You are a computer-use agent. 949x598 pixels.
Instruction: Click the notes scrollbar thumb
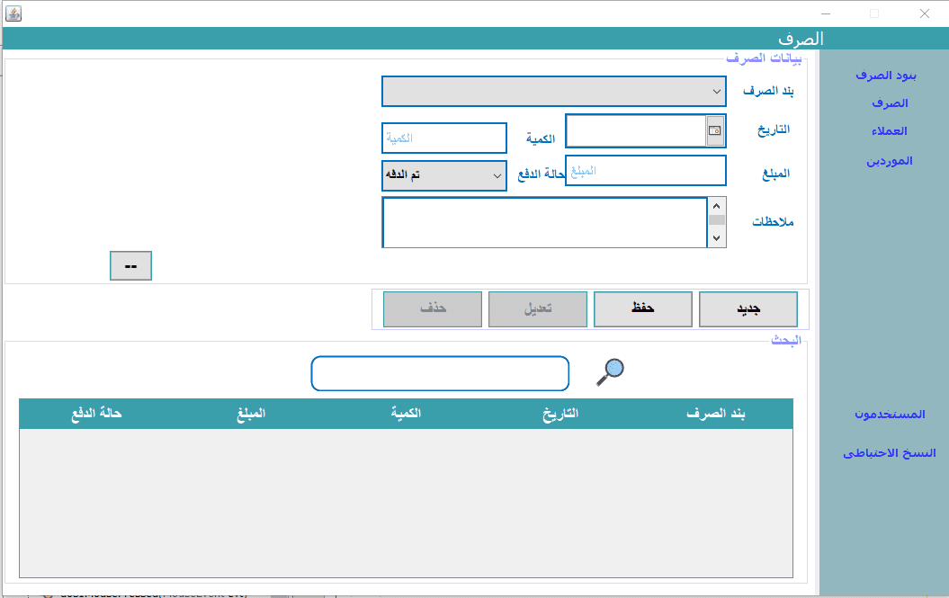pos(717,219)
